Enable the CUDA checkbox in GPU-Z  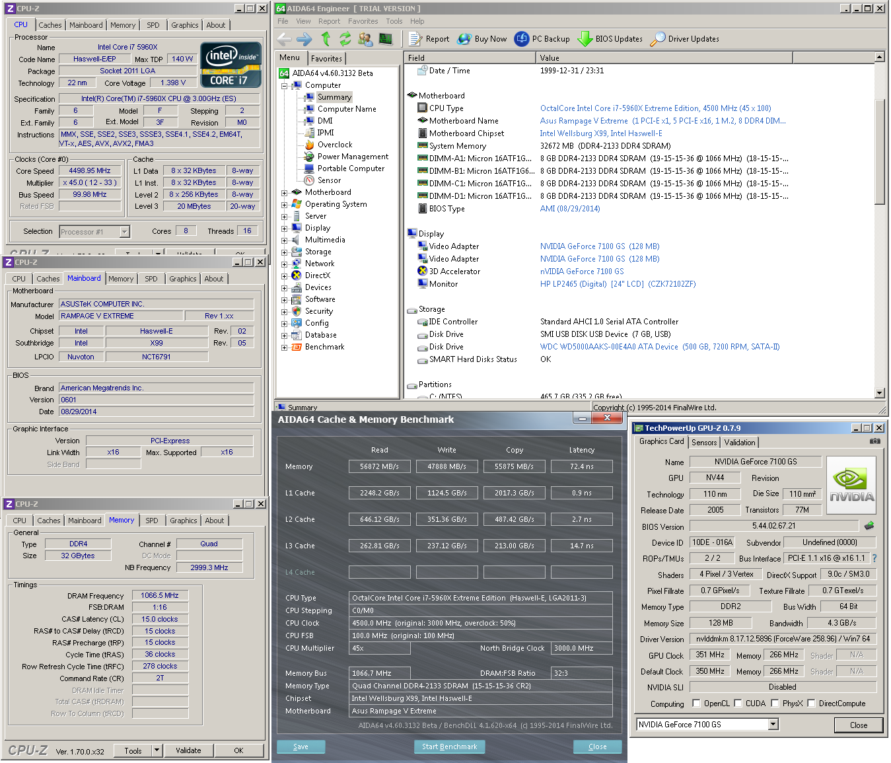[738, 704]
